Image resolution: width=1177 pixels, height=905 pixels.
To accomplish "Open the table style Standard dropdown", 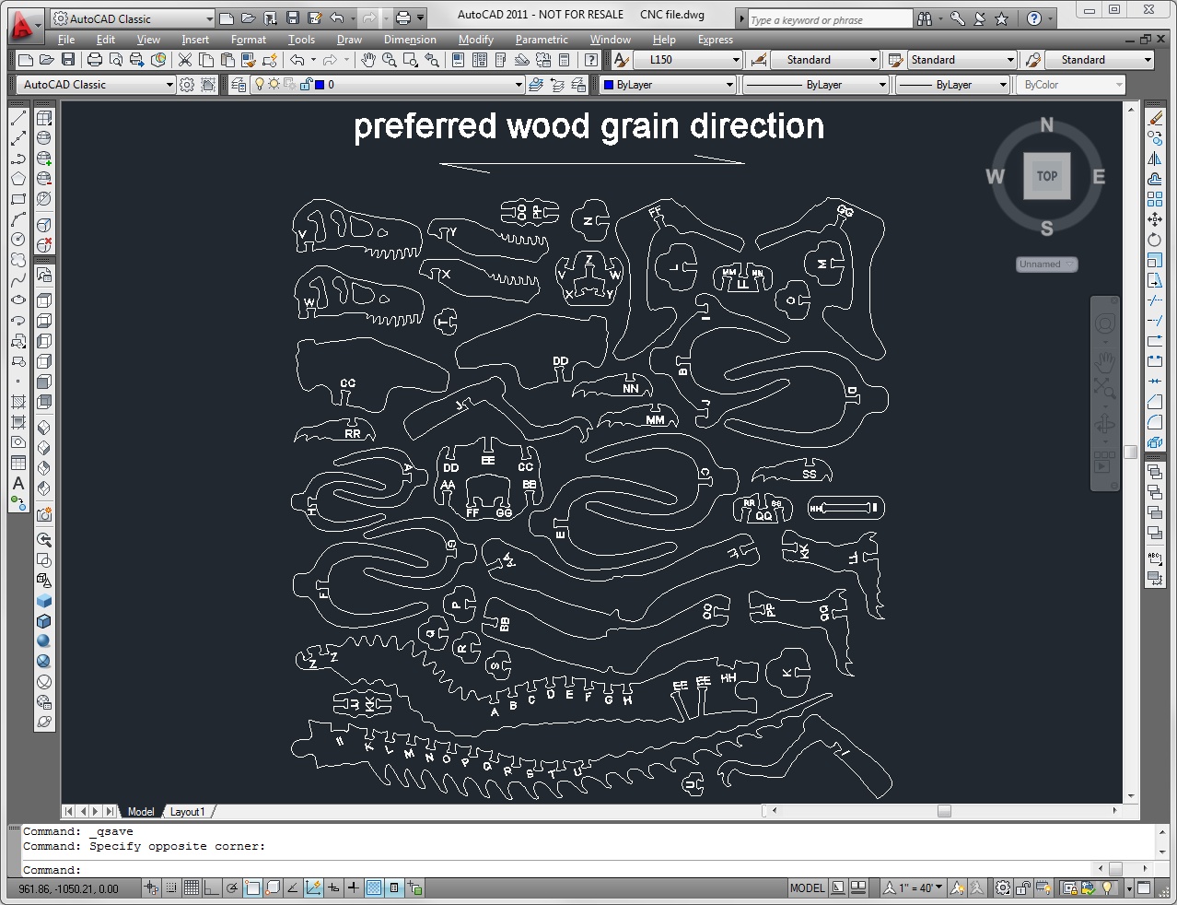I will coord(961,60).
